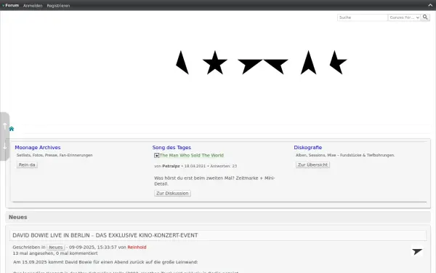Click the black arrow icon beside the article
436x273 pixels.
tap(417, 252)
